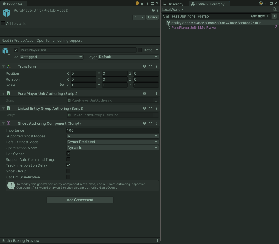Open the Transform kebab menu icon

click(156, 66)
